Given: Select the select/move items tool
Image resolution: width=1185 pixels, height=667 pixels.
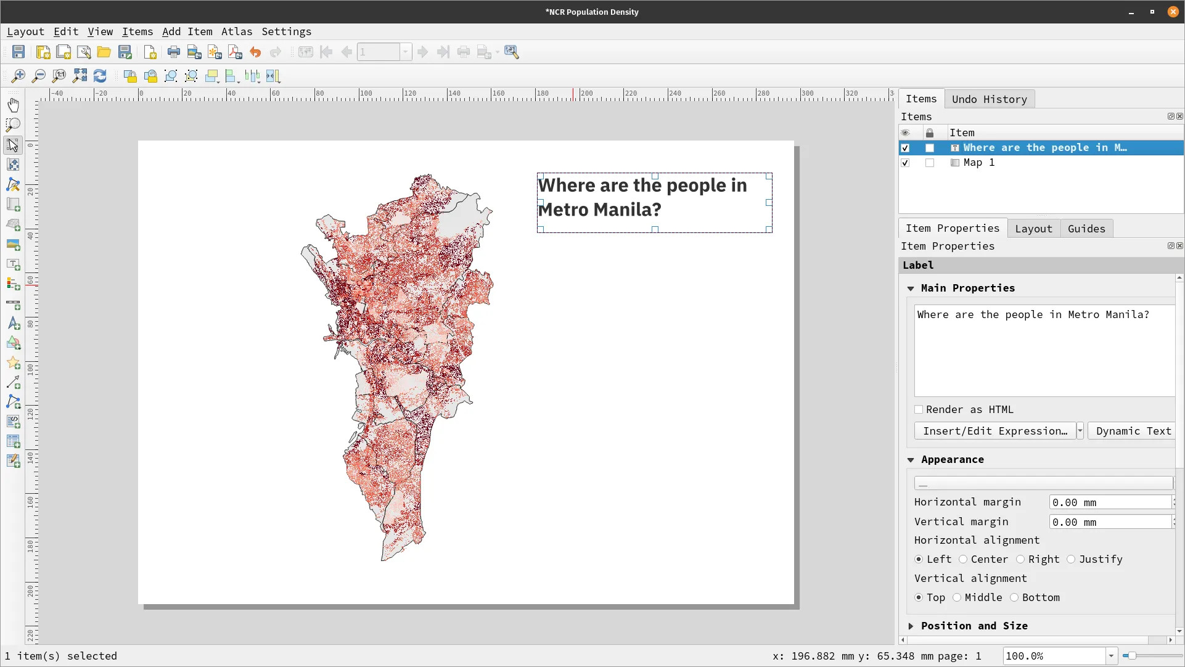Looking at the screenshot, I should coord(13,145).
